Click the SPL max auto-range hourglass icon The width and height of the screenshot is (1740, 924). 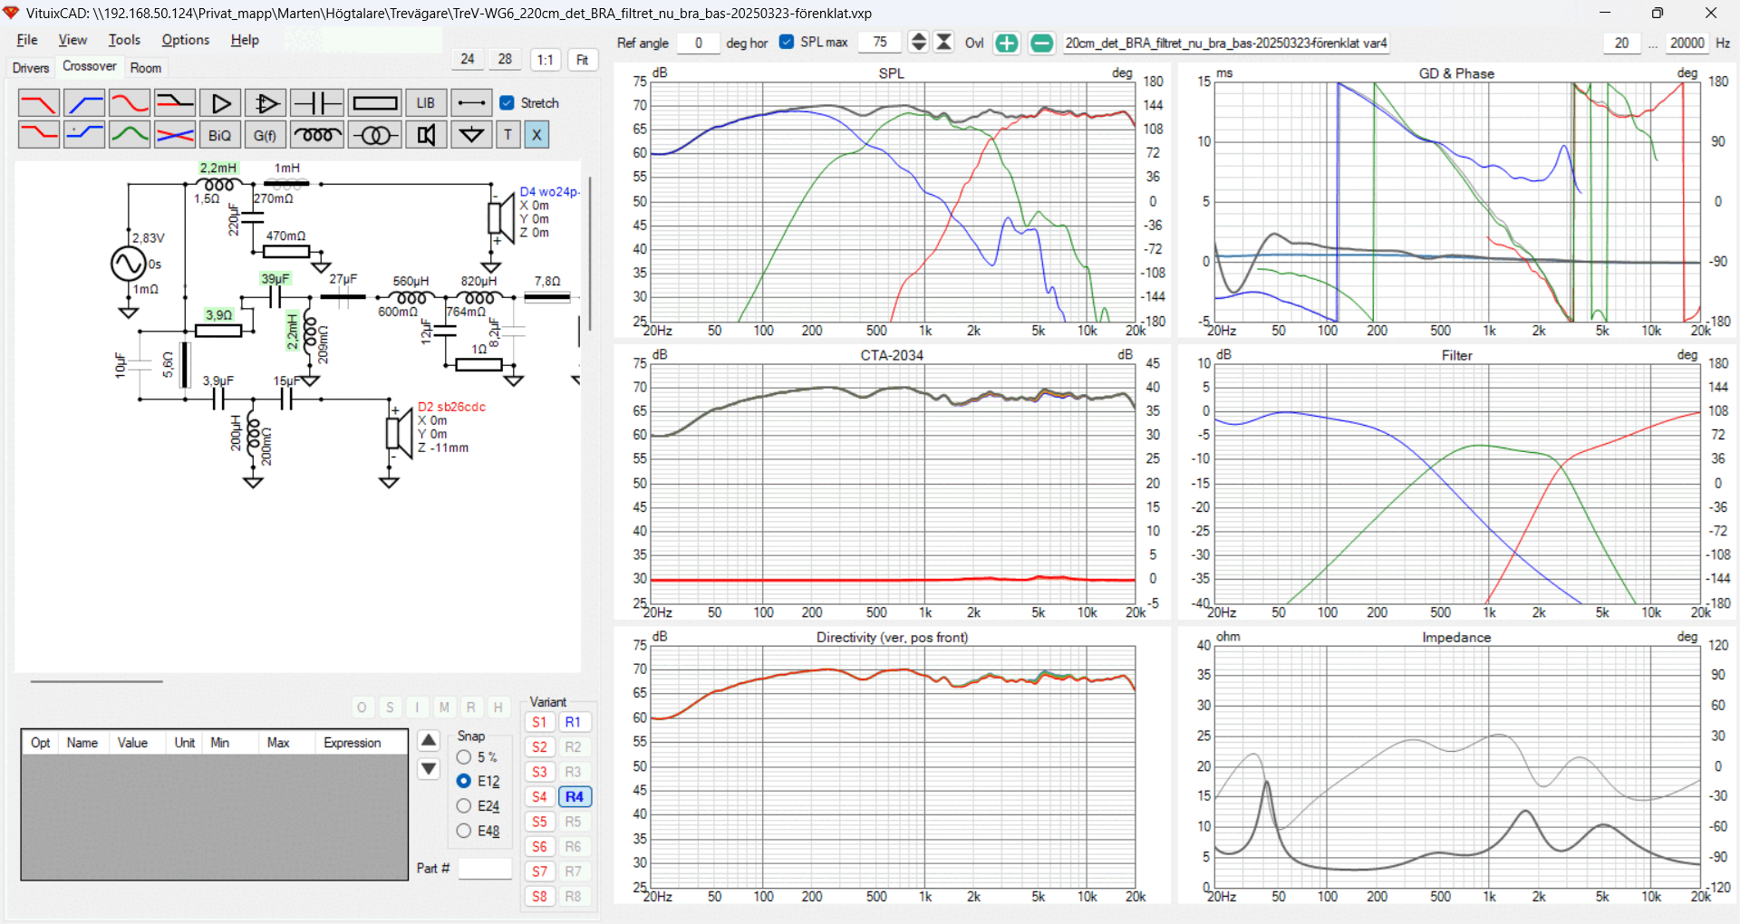[x=943, y=43]
